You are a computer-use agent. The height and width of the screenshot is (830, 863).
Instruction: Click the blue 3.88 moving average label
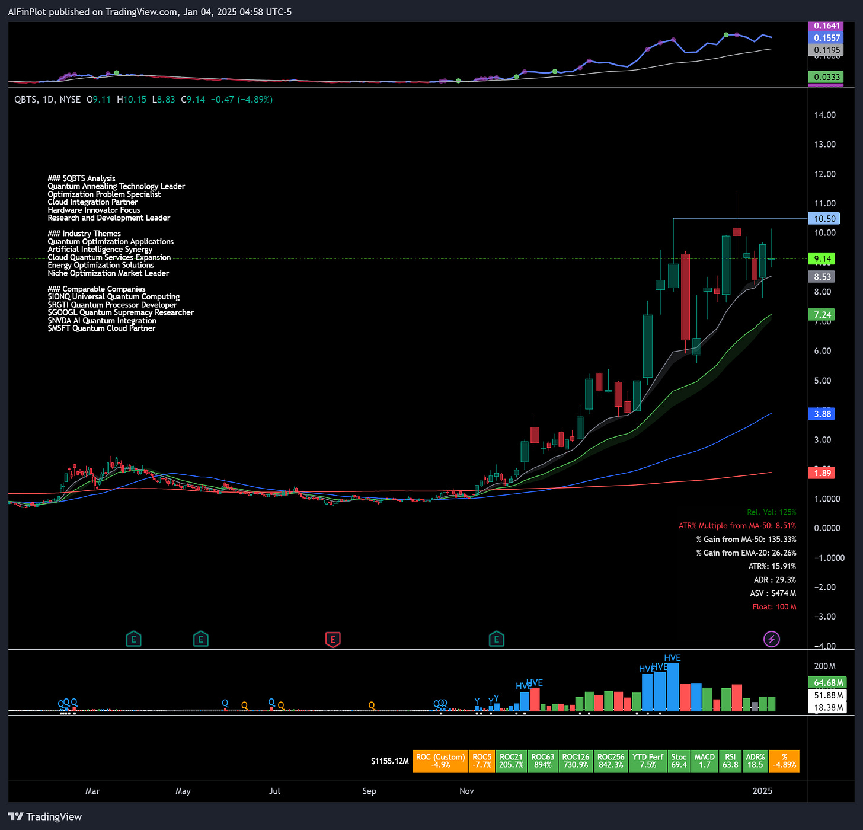[x=822, y=414]
